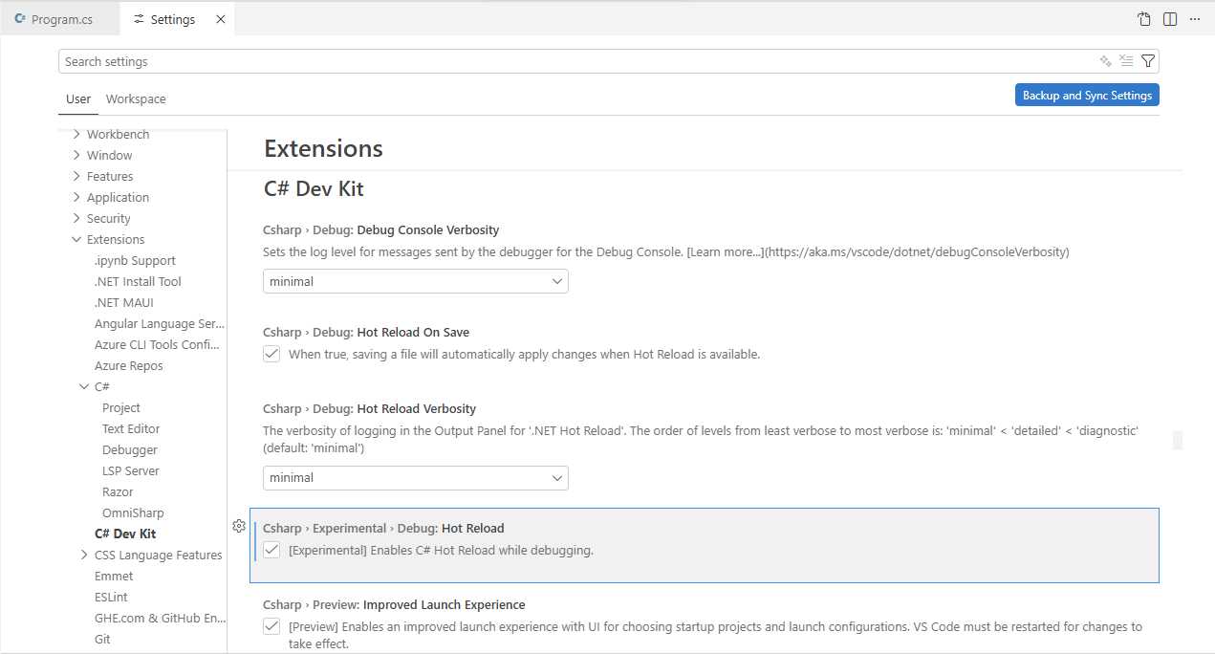Screen dimensions: 1215x654
Task: Split the editor to the right
Action: 1170,19
